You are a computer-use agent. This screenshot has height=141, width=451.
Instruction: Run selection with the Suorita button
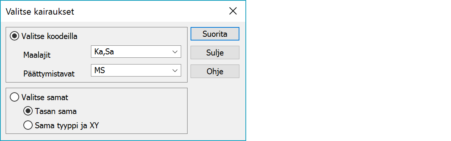click(x=215, y=34)
